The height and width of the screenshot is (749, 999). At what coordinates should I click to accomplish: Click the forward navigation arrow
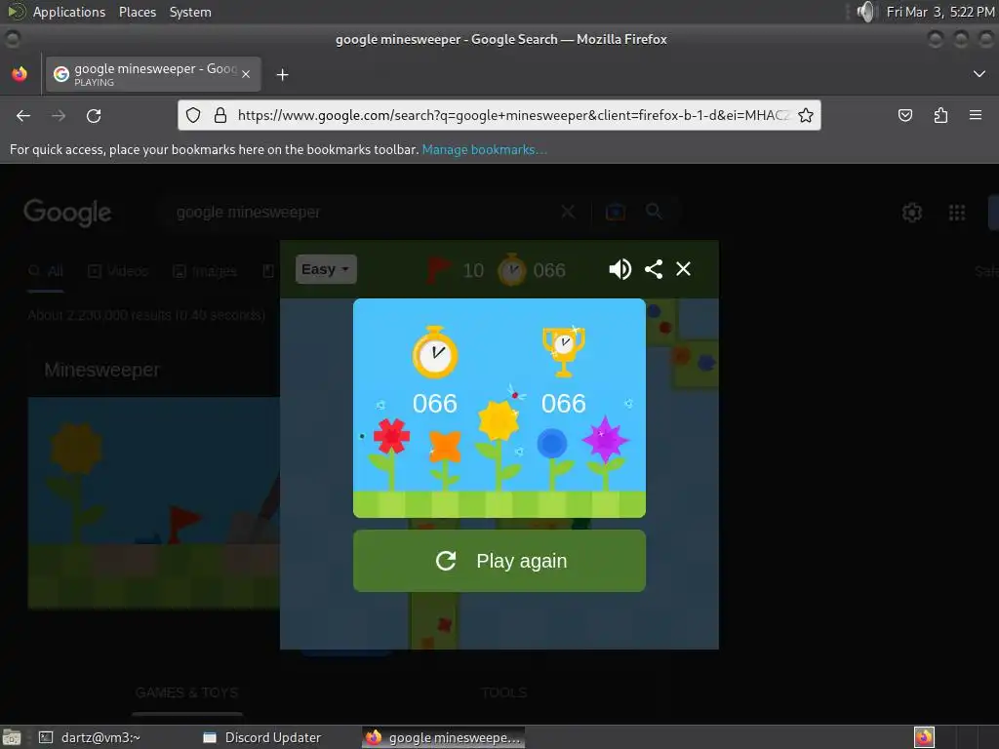point(58,115)
